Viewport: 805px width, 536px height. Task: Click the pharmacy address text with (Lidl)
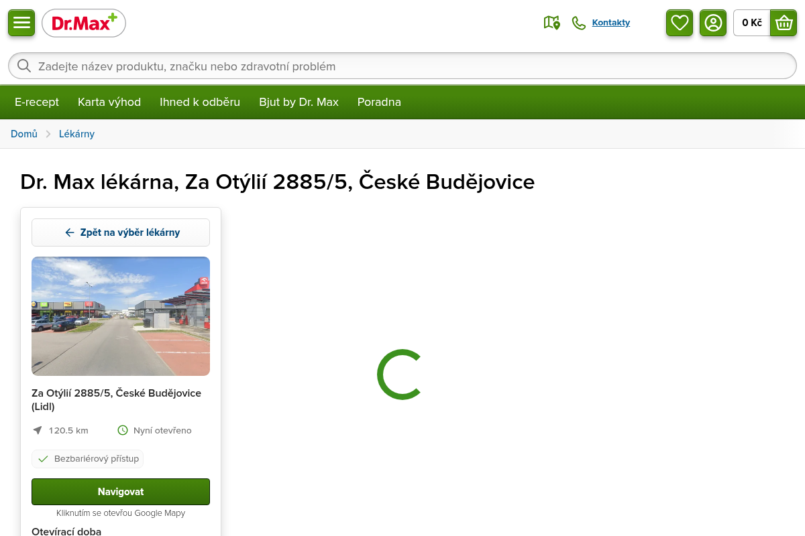[117, 399]
